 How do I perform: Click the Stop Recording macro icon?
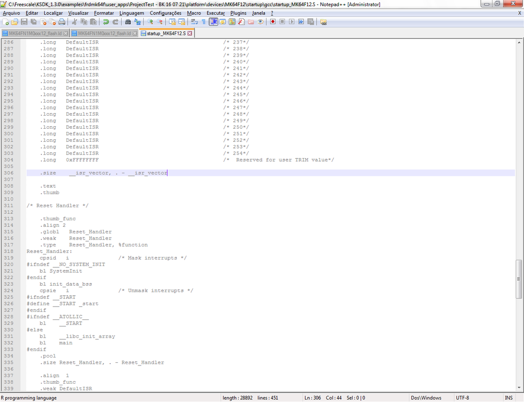pyautogui.click(x=282, y=22)
